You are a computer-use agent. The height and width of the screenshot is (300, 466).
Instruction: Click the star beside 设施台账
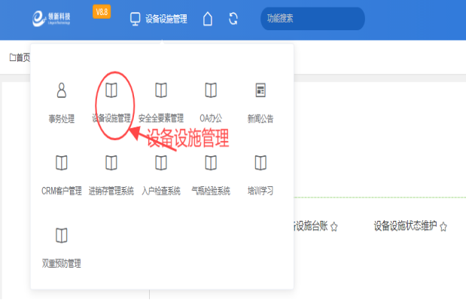pyautogui.click(x=334, y=226)
